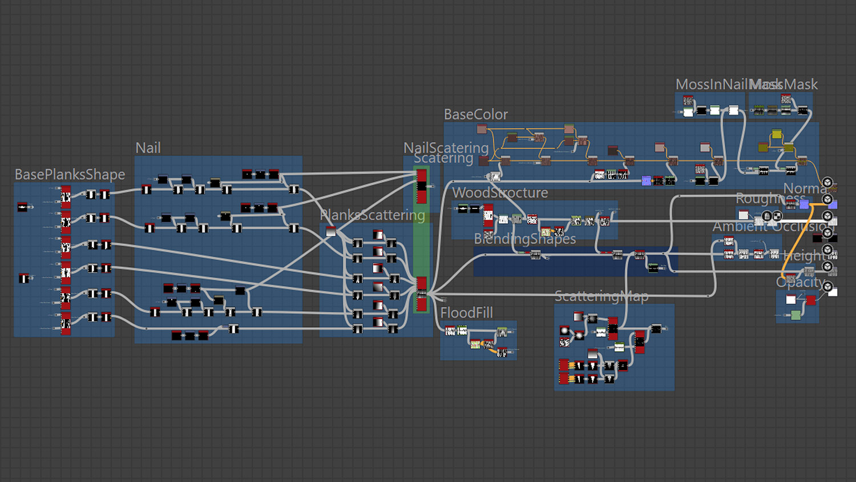Select the red node in the Opacity frame

coord(810,300)
